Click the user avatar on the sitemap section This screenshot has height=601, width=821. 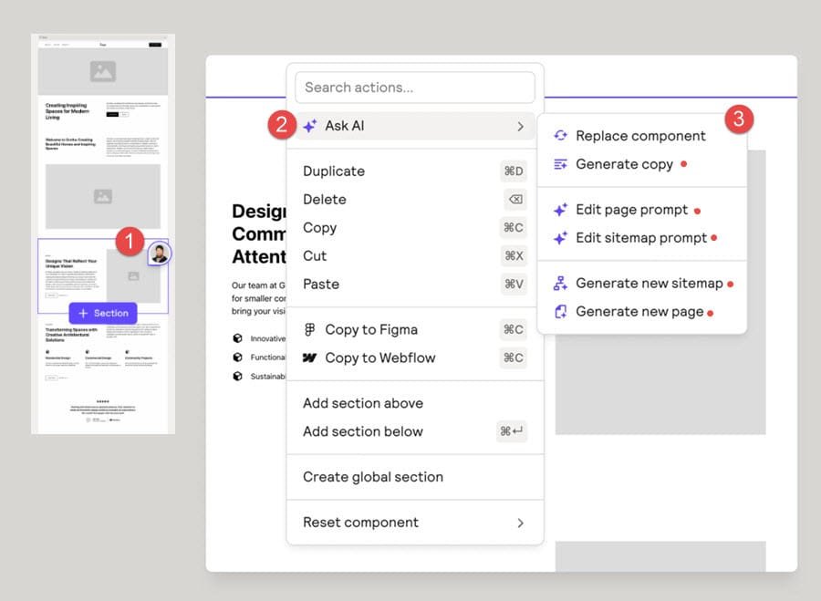pyautogui.click(x=159, y=254)
